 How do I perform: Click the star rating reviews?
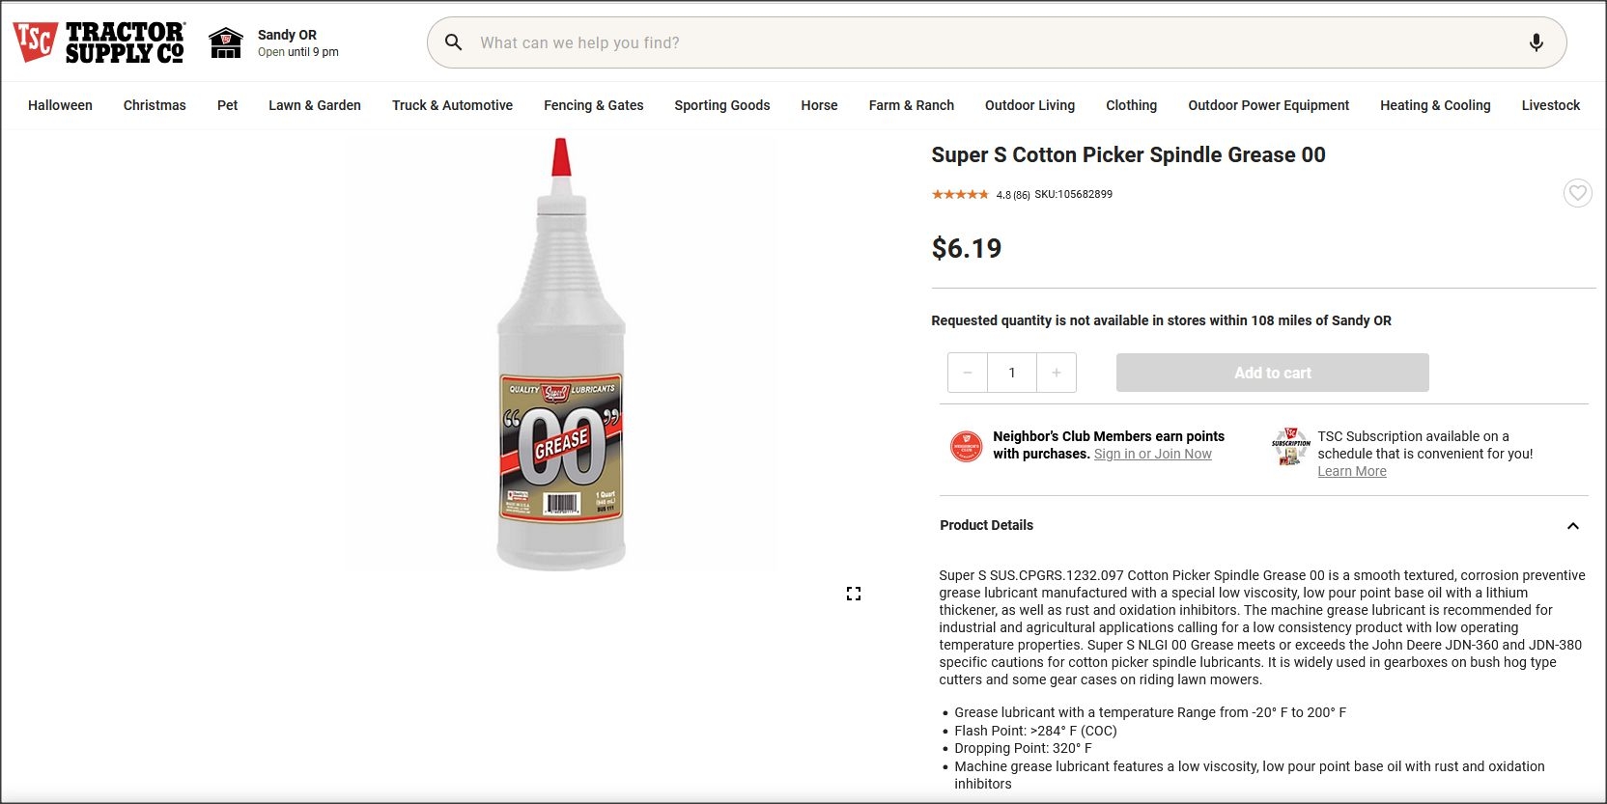click(959, 195)
